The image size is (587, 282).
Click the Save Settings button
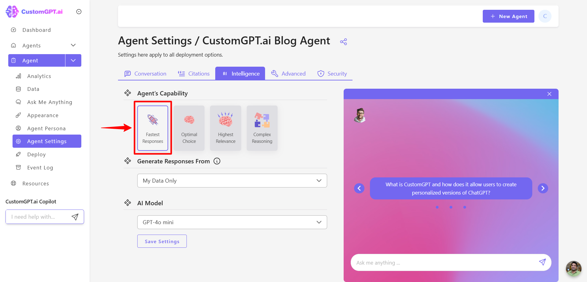pyautogui.click(x=162, y=241)
